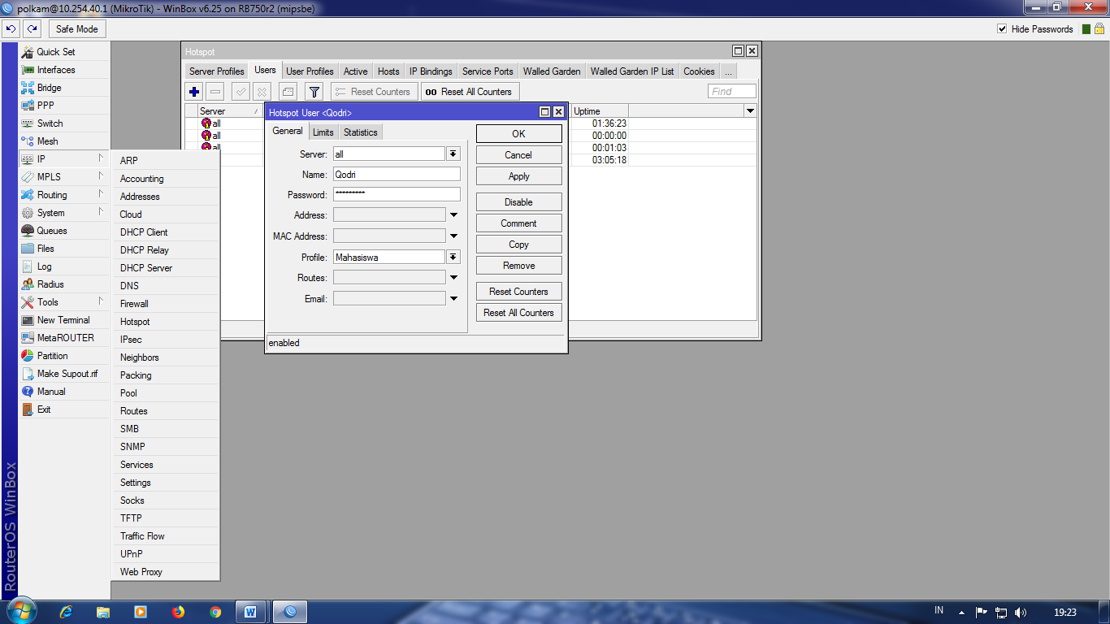Click the blue plus Add user button
The image size is (1110, 624).
tap(194, 92)
